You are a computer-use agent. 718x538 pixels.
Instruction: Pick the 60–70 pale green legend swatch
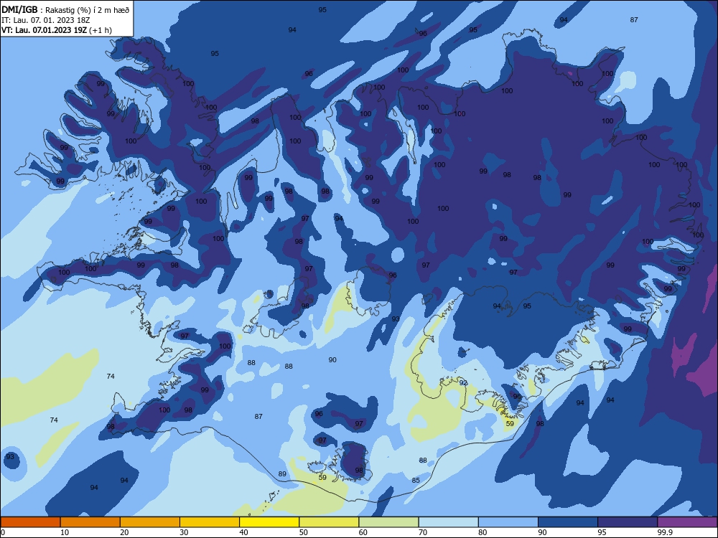(388, 522)
